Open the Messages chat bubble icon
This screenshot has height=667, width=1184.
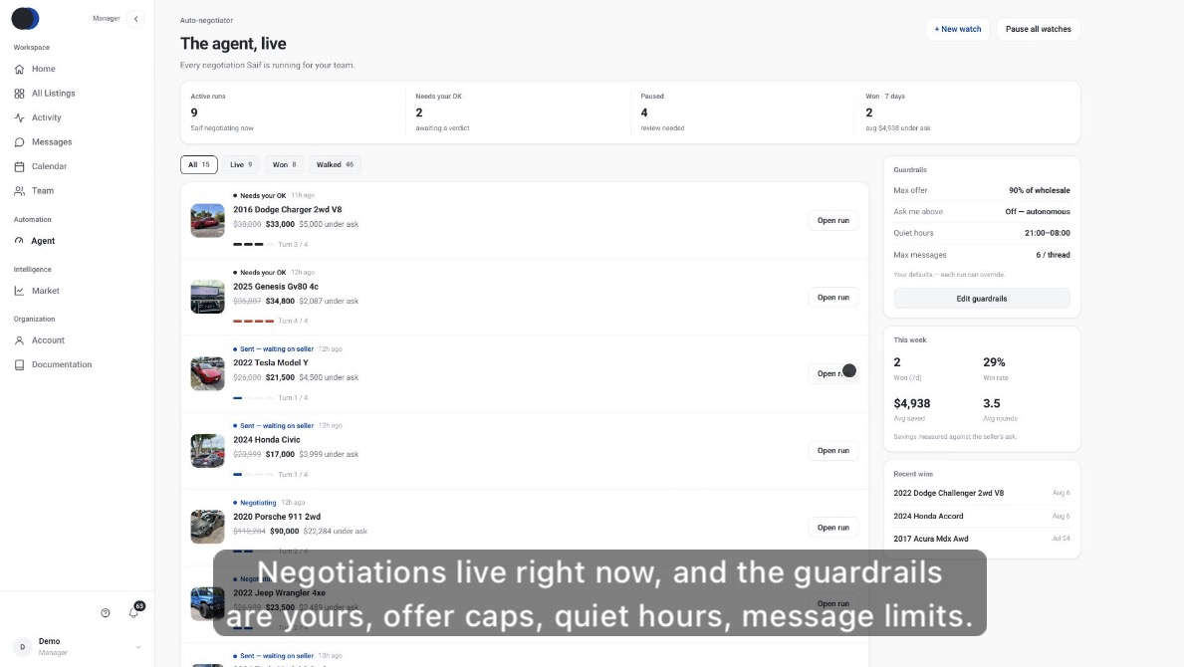19,141
